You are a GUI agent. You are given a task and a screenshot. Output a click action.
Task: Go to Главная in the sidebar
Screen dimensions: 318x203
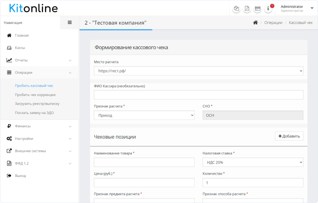pyautogui.click(x=22, y=35)
